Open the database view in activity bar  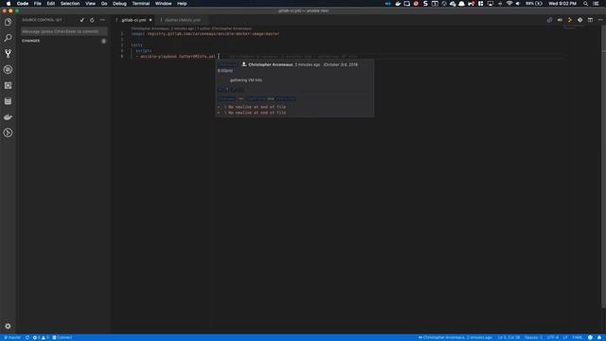coord(8,101)
